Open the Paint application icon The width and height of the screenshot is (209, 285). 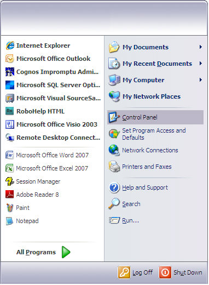coord(10,208)
